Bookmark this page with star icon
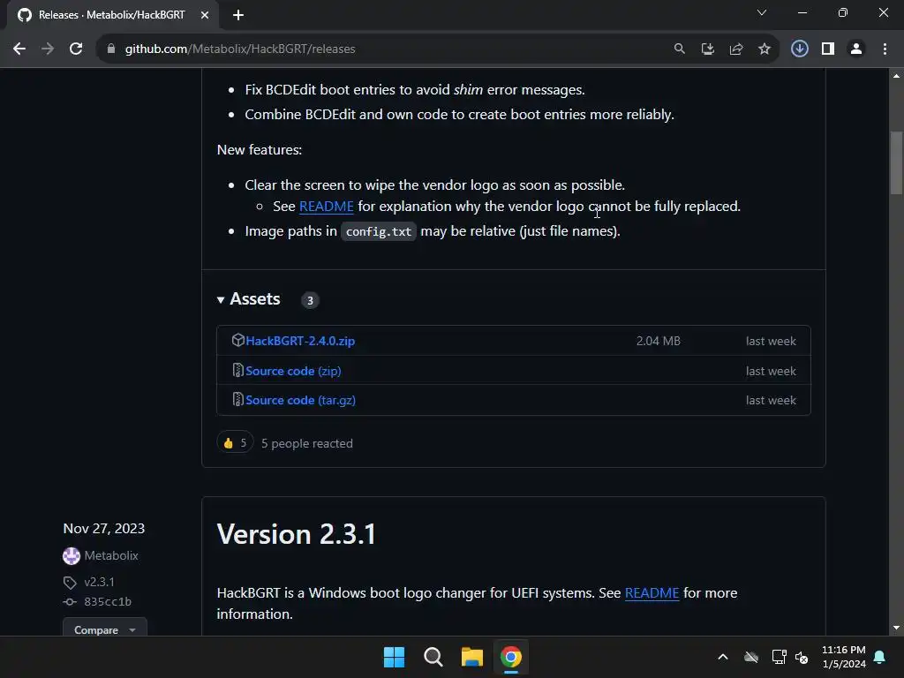Screen dimensions: 904x678 (764, 49)
